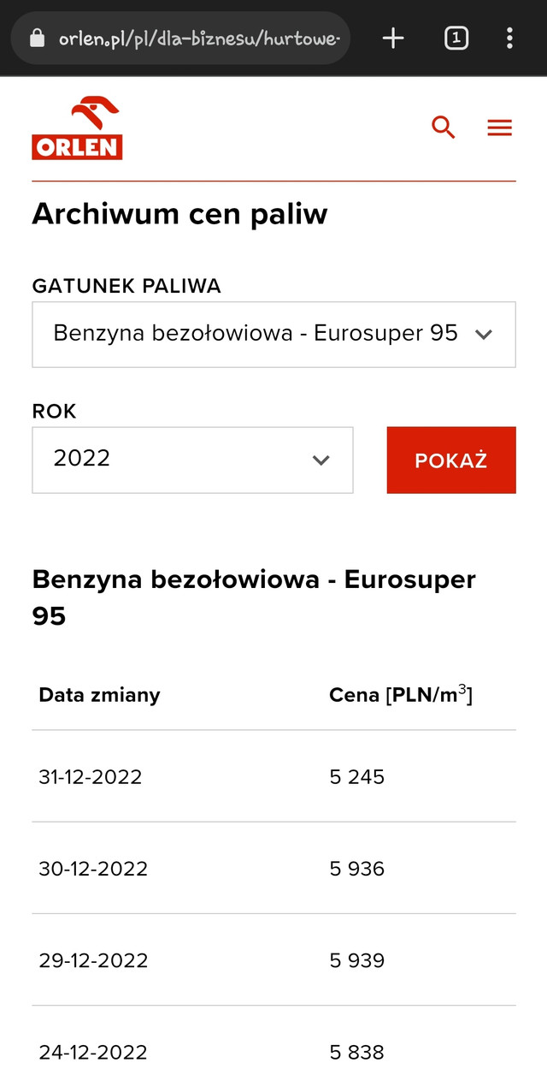The width and height of the screenshot is (547, 1075).
Task: Select the Cena [PLN/m³] column header
Action: coord(401,694)
